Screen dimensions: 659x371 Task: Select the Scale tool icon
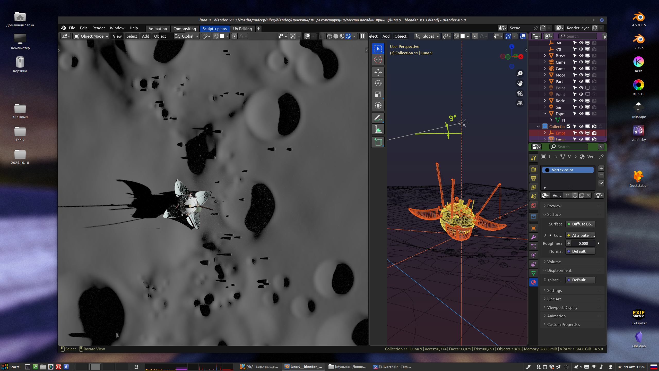click(378, 94)
